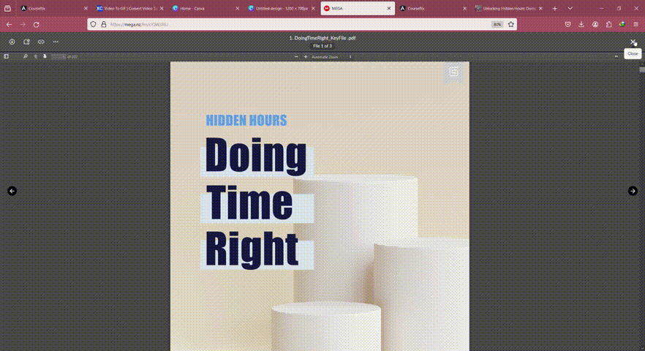Expand the list all tabs chevron

[570, 8]
